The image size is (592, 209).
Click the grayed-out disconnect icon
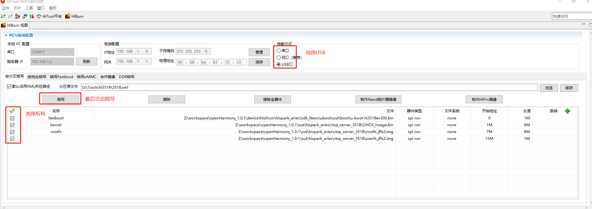pyautogui.click(x=10, y=16)
